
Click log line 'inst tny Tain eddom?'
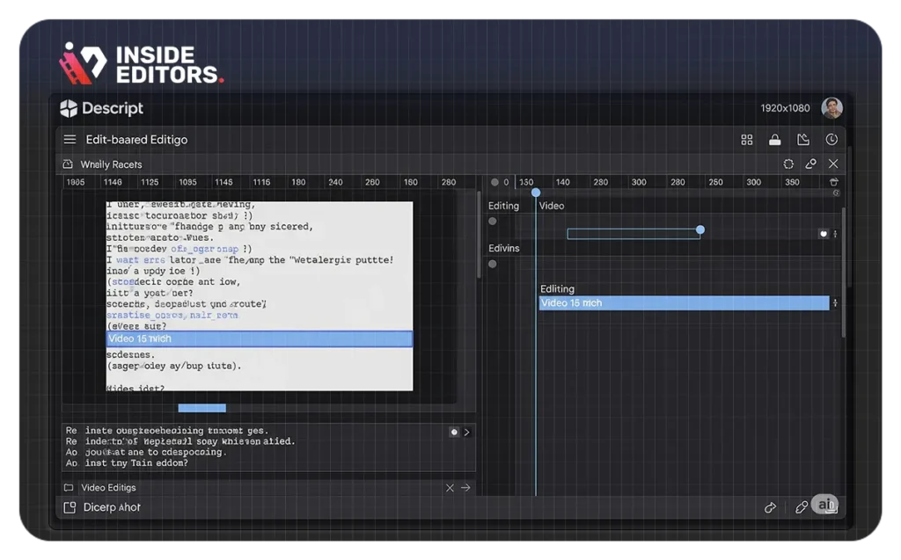pyautogui.click(x=136, y=463)
